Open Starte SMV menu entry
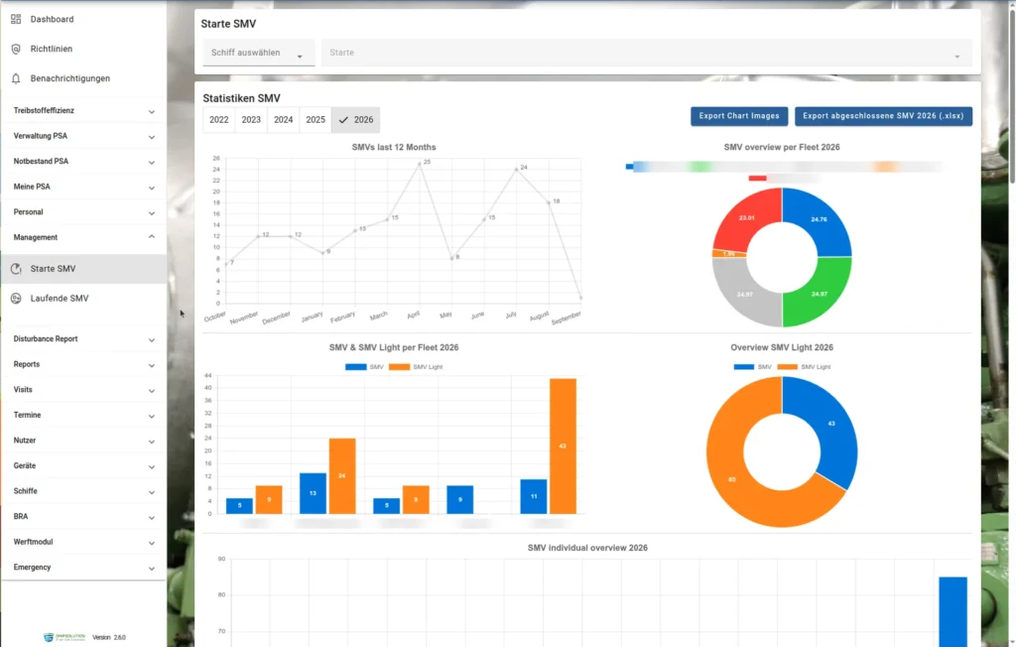 [83, 268]
